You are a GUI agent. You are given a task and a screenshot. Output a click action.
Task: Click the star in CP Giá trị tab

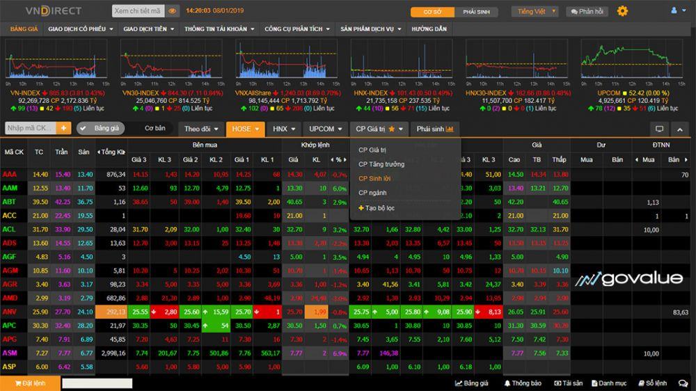[392, 129]
